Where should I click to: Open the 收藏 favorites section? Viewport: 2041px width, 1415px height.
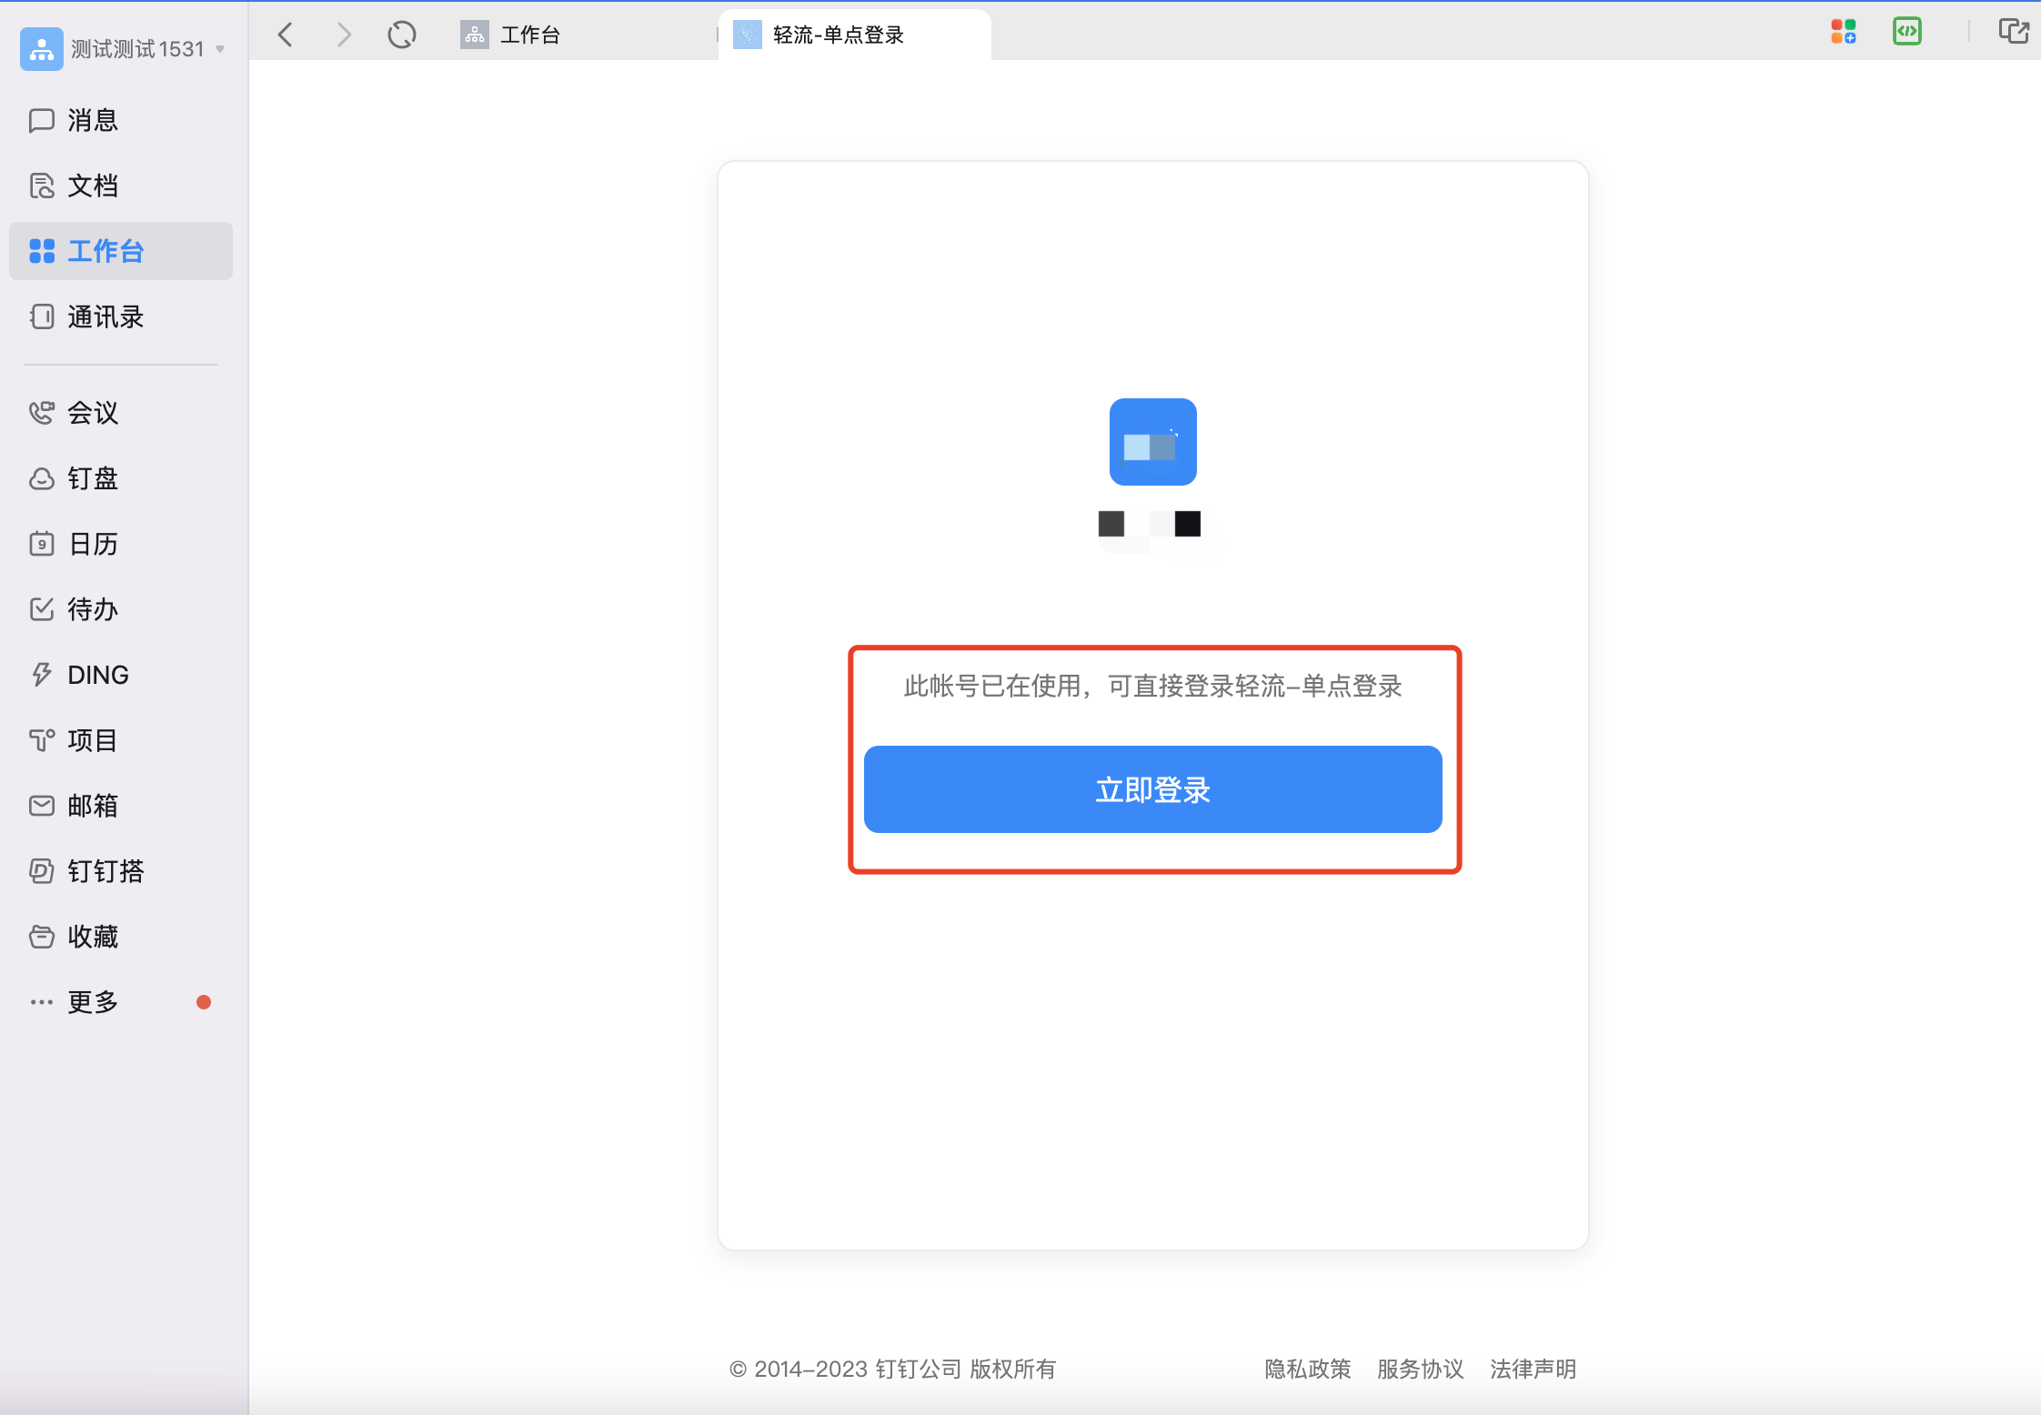(x=75, y=937)
